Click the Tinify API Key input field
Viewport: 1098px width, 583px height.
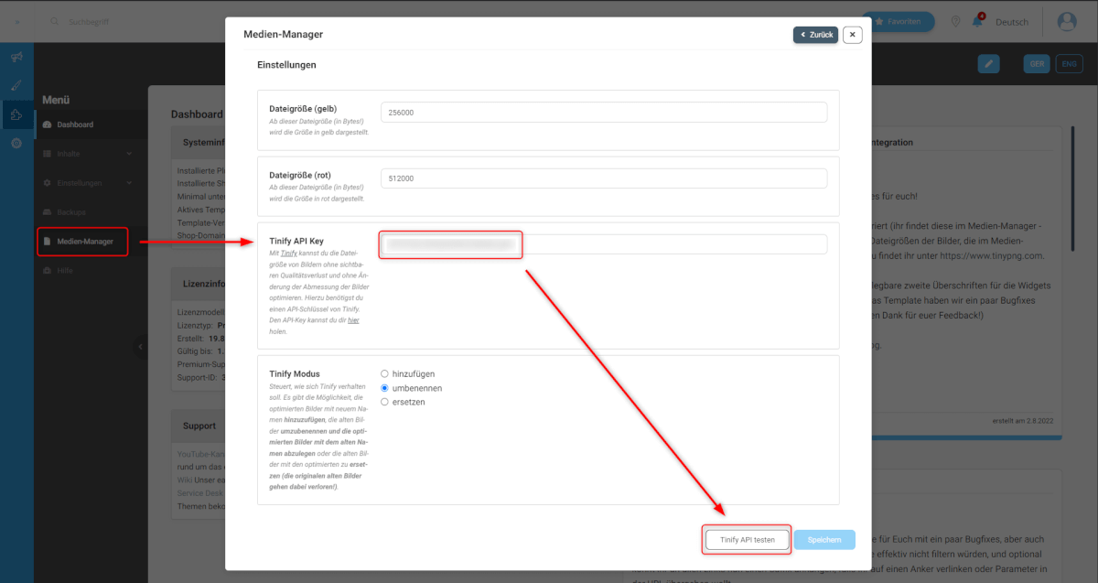point(603,244)
